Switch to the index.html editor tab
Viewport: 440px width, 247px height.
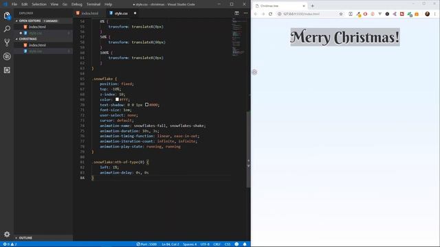[90, 13]
